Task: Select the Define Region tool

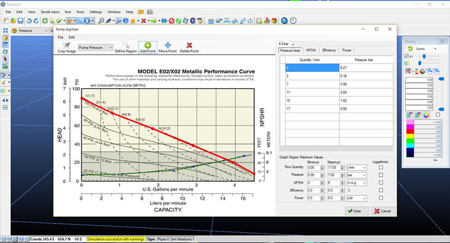Action: pyautogui.click(x=126, y=47)
